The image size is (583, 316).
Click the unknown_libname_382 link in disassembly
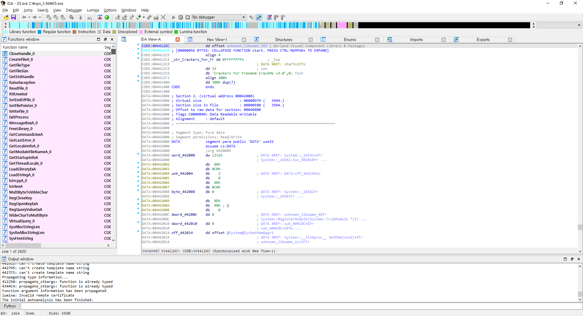[x=247, y=46]
